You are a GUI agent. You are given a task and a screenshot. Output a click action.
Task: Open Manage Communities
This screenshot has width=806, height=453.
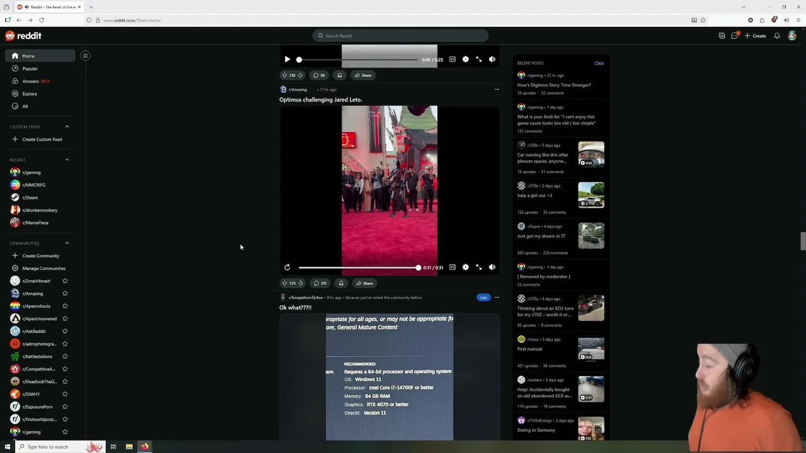(40, 268)
